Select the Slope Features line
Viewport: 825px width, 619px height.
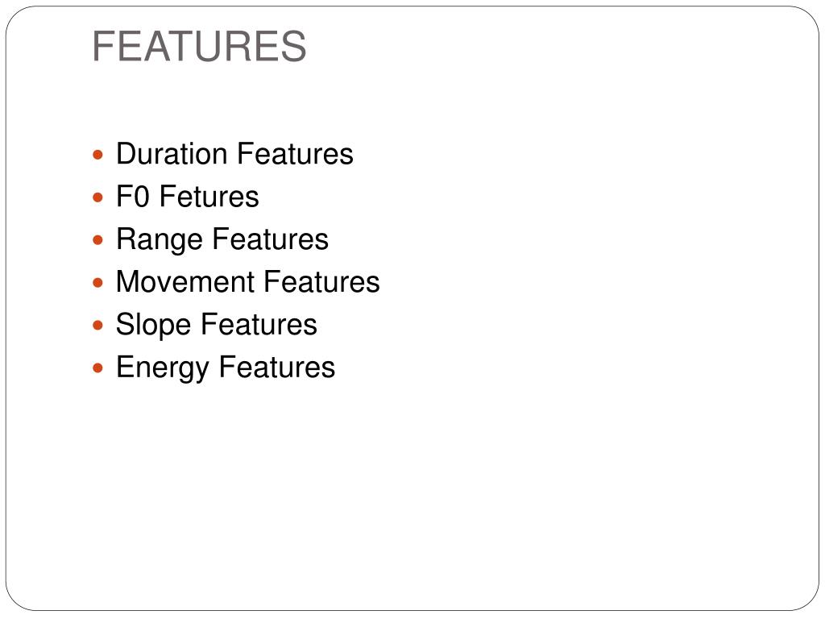coord(216,326)
